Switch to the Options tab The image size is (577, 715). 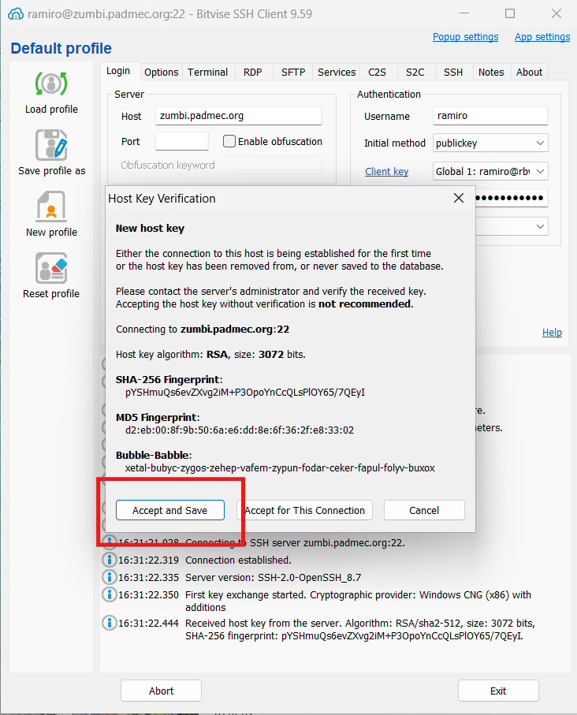161,72
